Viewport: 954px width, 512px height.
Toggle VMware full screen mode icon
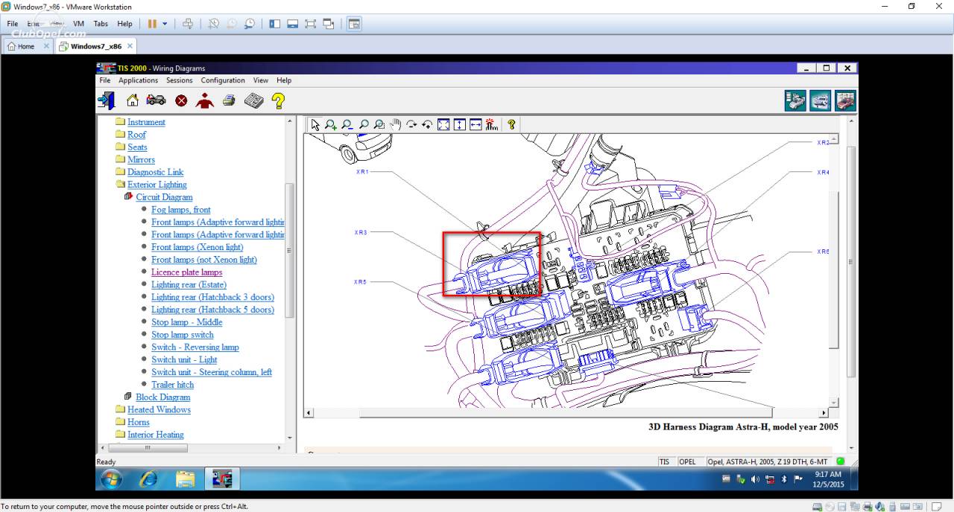[311, 24]
